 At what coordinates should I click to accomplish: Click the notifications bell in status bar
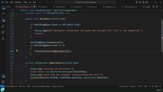(160, 86)
